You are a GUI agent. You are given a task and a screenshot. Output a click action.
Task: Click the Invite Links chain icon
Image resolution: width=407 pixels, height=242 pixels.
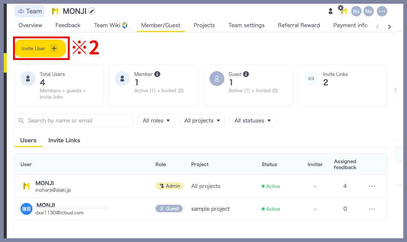pyautogui.click(x=311, y=78)
